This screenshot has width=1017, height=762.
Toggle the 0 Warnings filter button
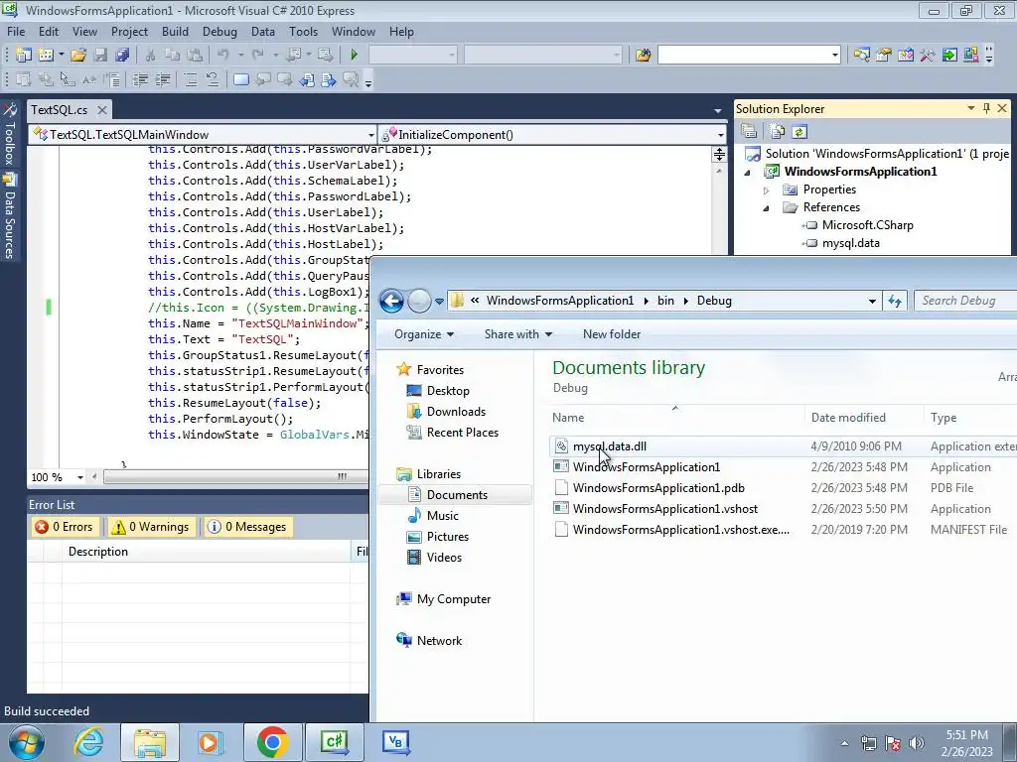coord(152,527)
